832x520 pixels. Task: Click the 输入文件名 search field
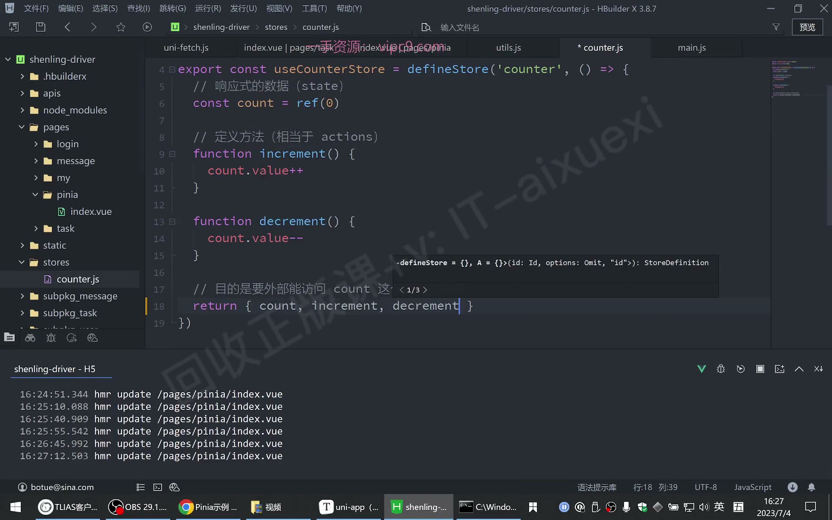click(602, 27)
